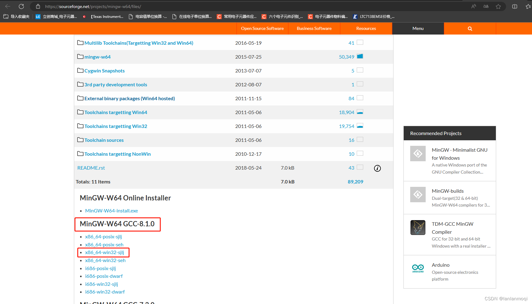Open the 常用电子元器件应 bookmark
This screenshot has height=304, width=532.
click(x=237, y=17)
